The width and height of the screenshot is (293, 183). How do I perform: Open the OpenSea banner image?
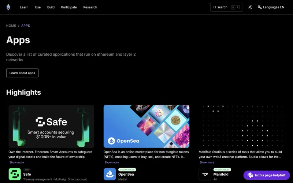(146, 126)
